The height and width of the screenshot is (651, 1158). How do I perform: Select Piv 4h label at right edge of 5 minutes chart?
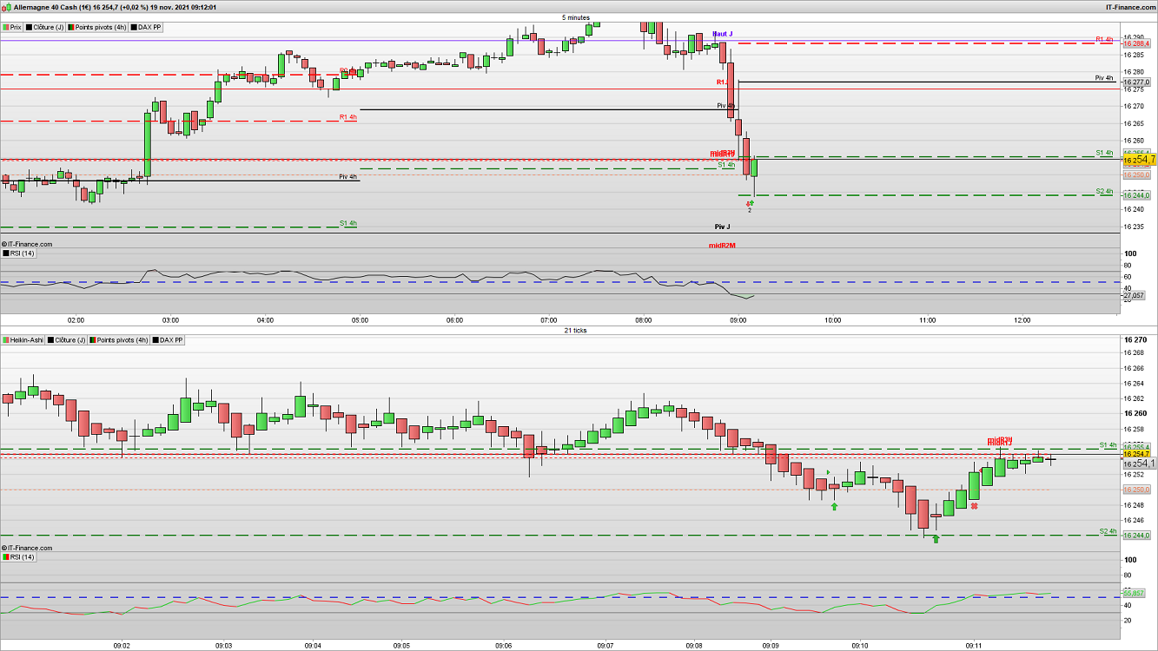[x=1103, y=78]
